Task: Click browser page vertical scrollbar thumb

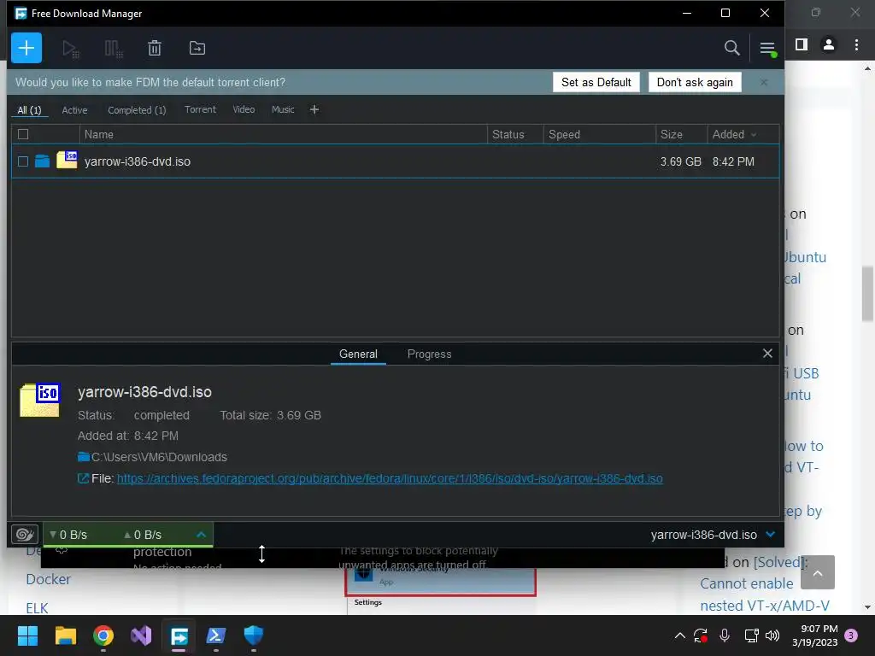Action: (x=867, y=294)
